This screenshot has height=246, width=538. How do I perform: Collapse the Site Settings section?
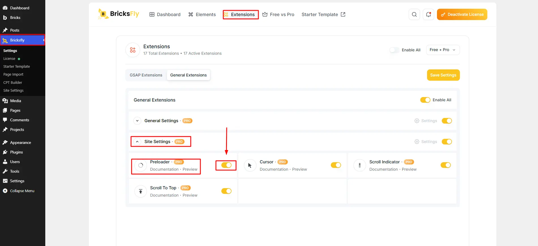pyautogui.click(x=137, y=142)
